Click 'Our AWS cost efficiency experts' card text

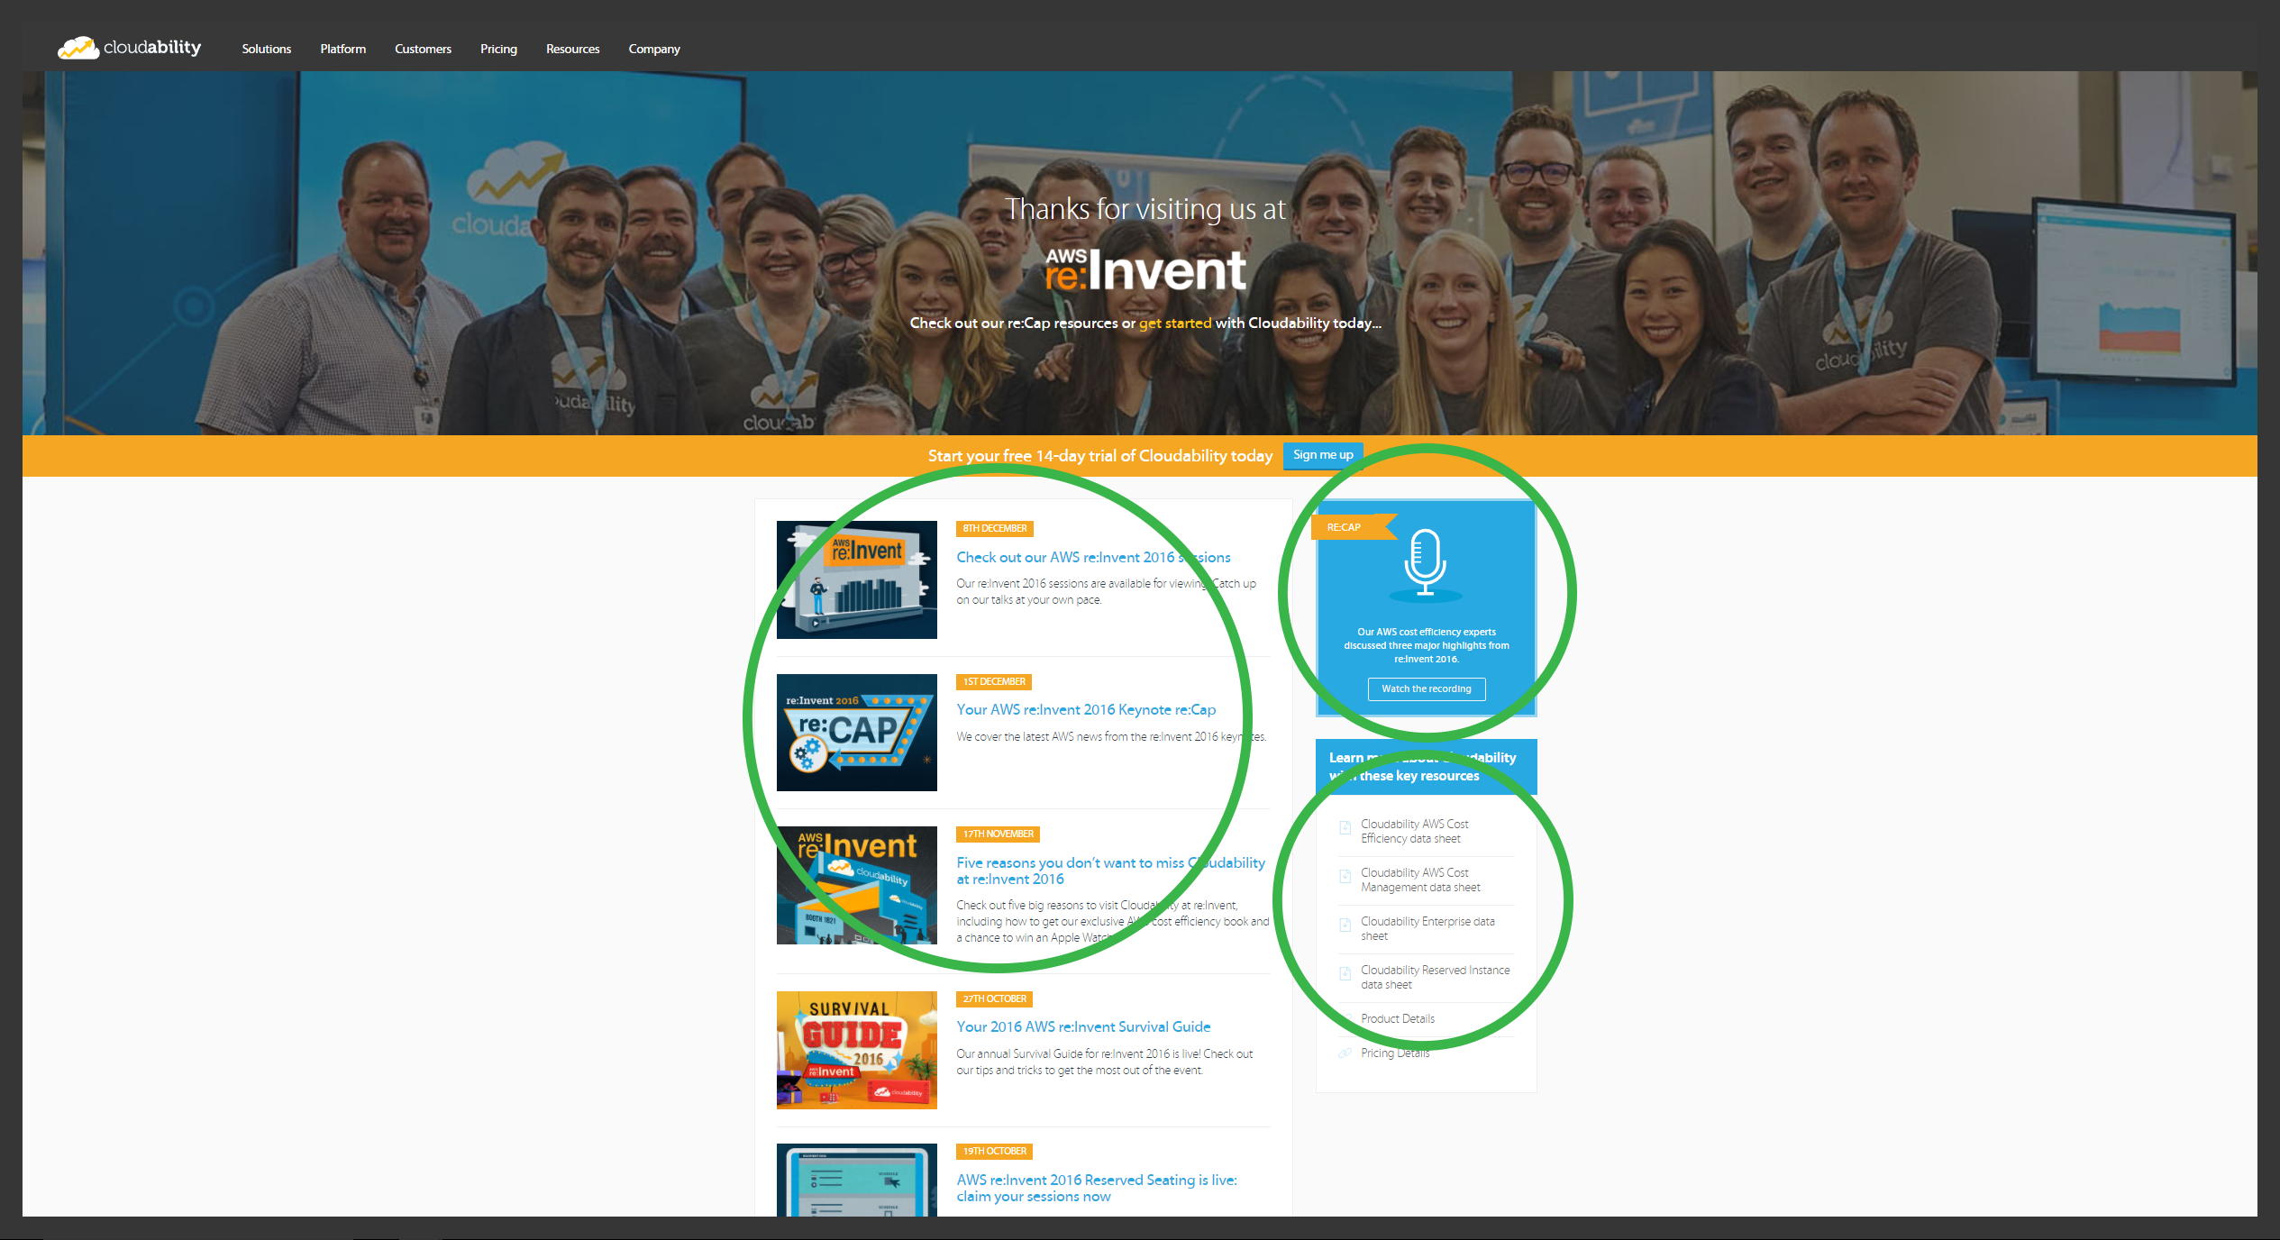tap(1427, 645)
